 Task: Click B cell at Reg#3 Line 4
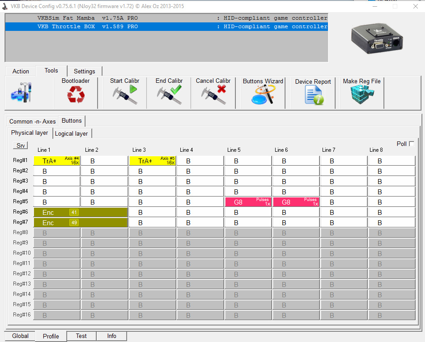pos(200,181)
